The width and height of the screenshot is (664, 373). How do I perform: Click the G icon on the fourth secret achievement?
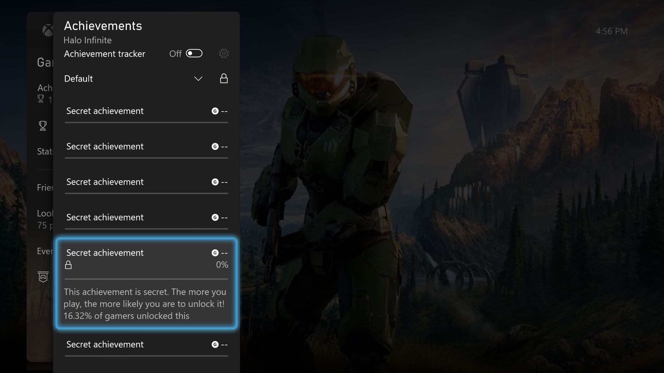(x=215, y=217)
